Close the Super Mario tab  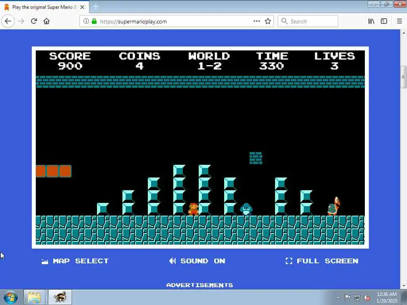(82, 7)
